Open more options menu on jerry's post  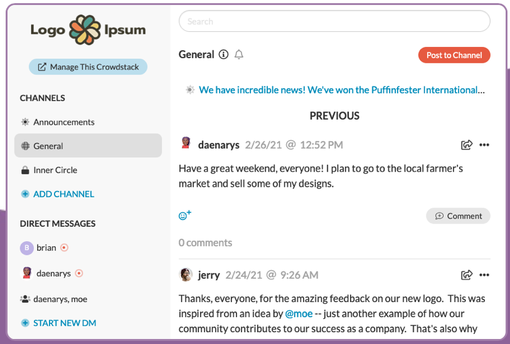[484, 274]
